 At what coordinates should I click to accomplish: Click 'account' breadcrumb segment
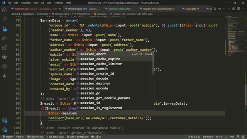click(15, 14)
